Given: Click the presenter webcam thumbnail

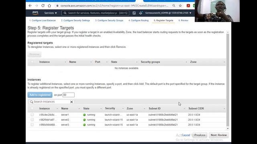Looking at the screenshot, I should (217, 11).
